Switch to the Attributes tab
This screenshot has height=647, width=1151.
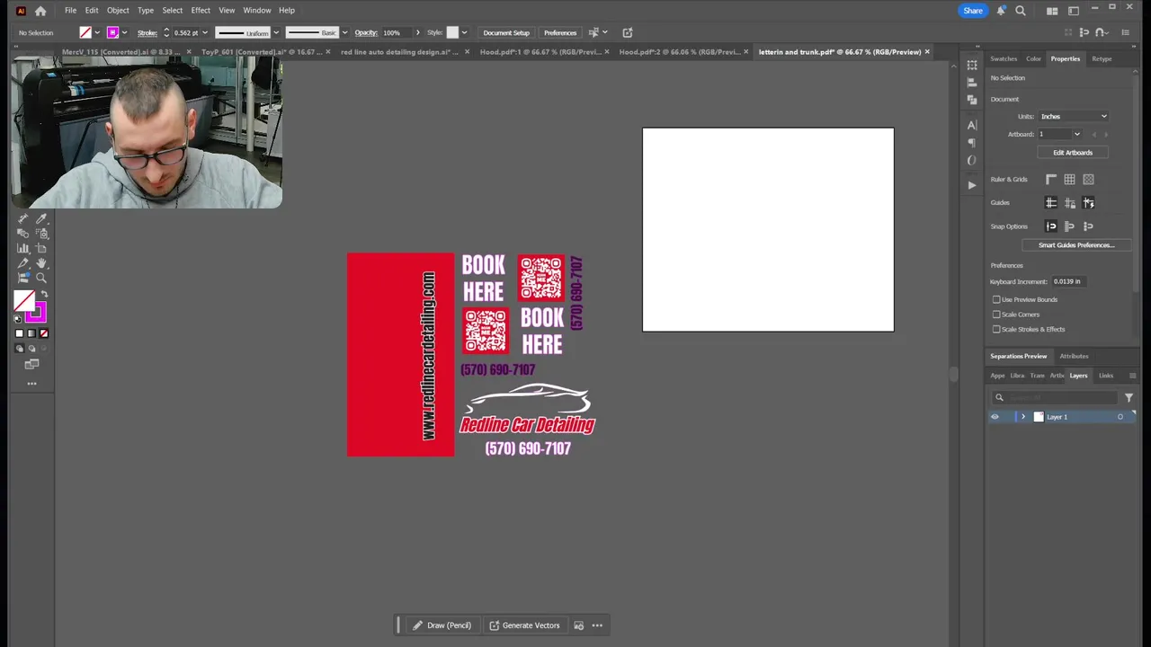pyautogui.click(x=1074, y=356)
